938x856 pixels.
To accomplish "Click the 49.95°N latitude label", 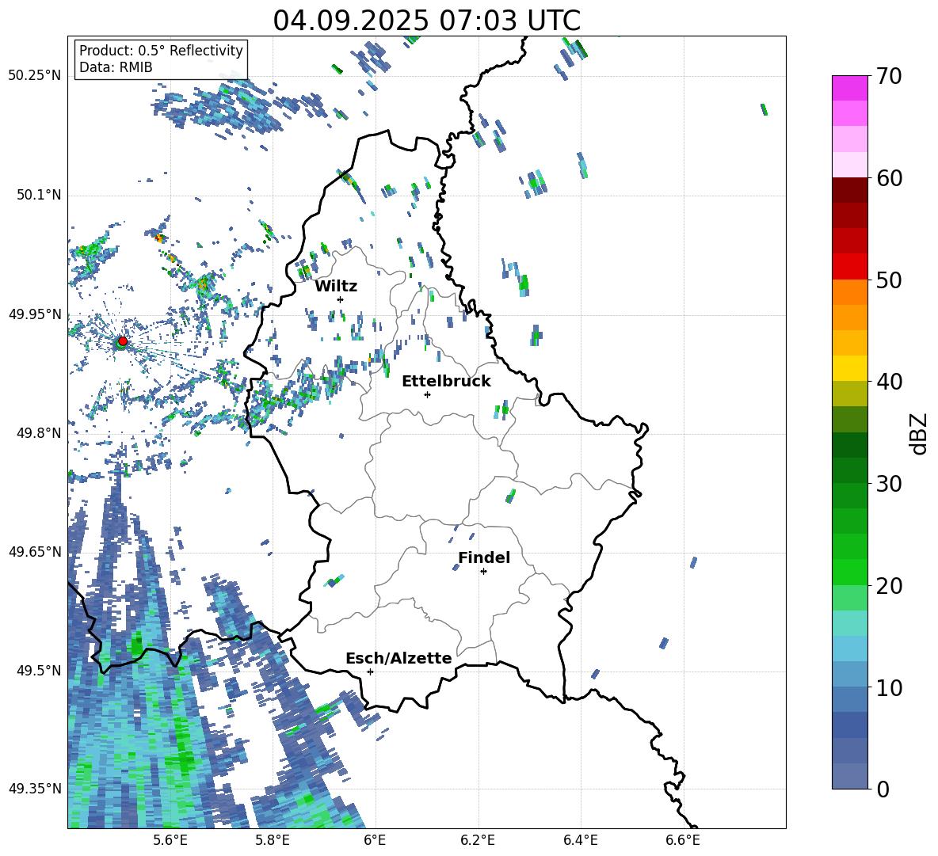I will [x=35, y=314].
